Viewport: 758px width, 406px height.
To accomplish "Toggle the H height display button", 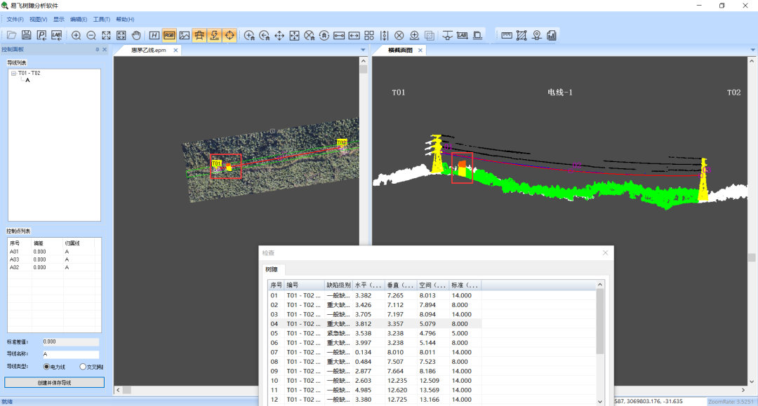I will (x=154, y=35).
